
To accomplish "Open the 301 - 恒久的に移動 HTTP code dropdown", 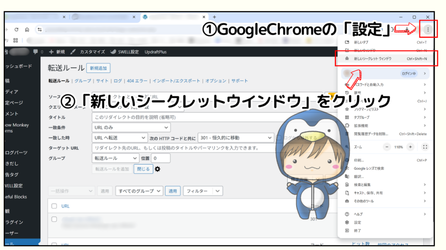I will pos(236,138).
